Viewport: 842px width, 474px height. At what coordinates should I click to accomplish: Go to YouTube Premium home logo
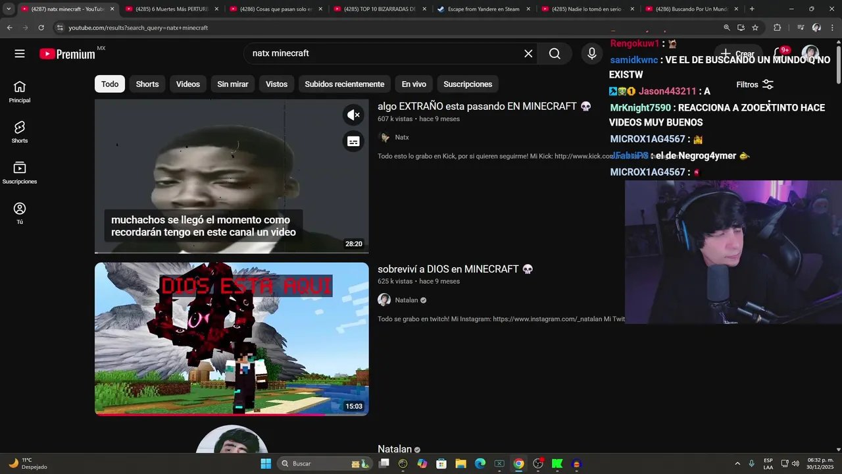pos(67,54)
